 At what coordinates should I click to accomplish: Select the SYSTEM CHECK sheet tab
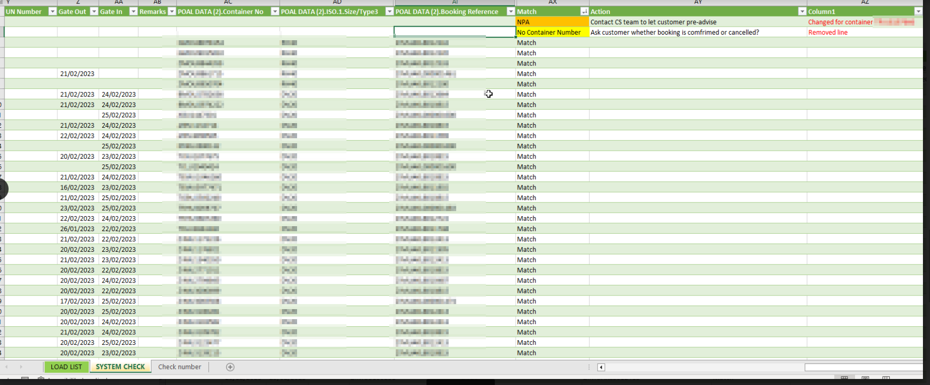pyautogui.click(x=120, y=367)
